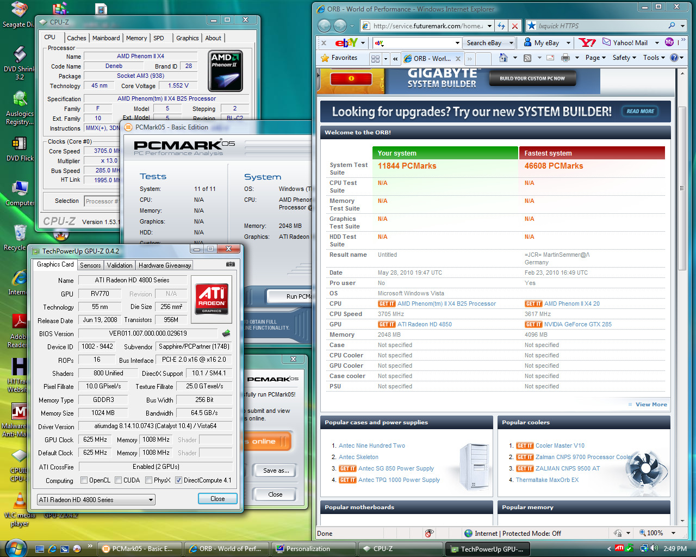Stop loading page with red X
This screenshot has height=557, width=696.
coord(514,26)
